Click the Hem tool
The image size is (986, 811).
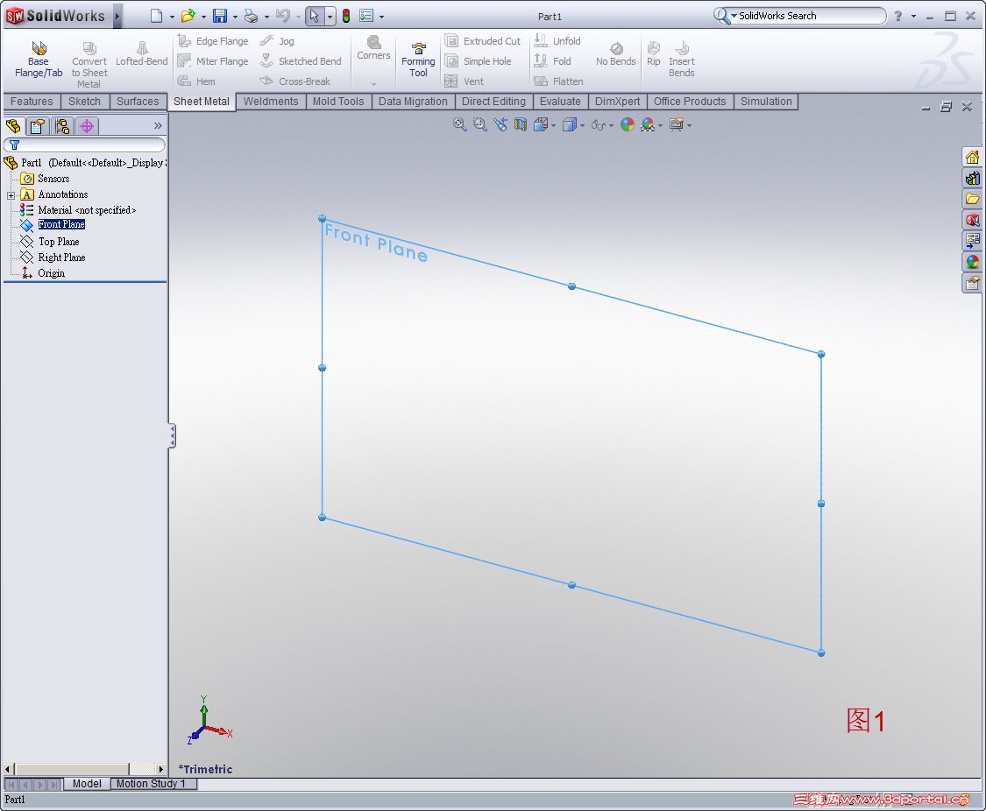(197, 81)
